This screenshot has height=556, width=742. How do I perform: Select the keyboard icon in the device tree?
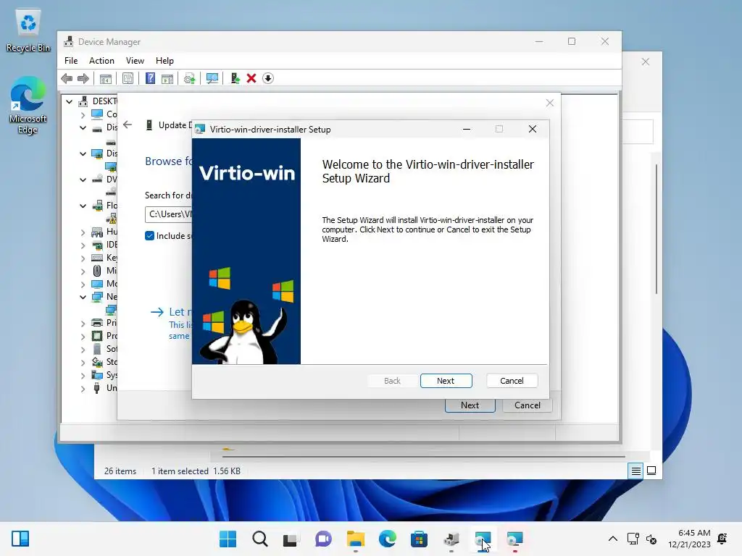click(x=97, y=258)
